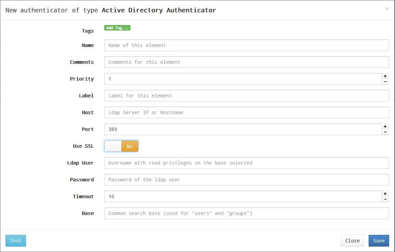Image resolution: width=395 pixels, height=252 pixels.
Task: Click the Port number field
Action: (243, 129)
